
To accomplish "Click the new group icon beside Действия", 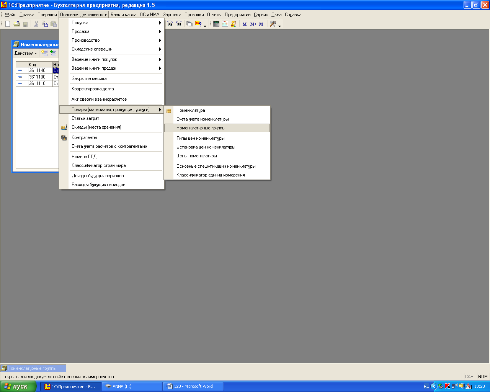I will (x=45, y=53).
